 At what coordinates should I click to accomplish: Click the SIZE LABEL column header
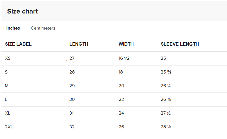tap(18, 44)
